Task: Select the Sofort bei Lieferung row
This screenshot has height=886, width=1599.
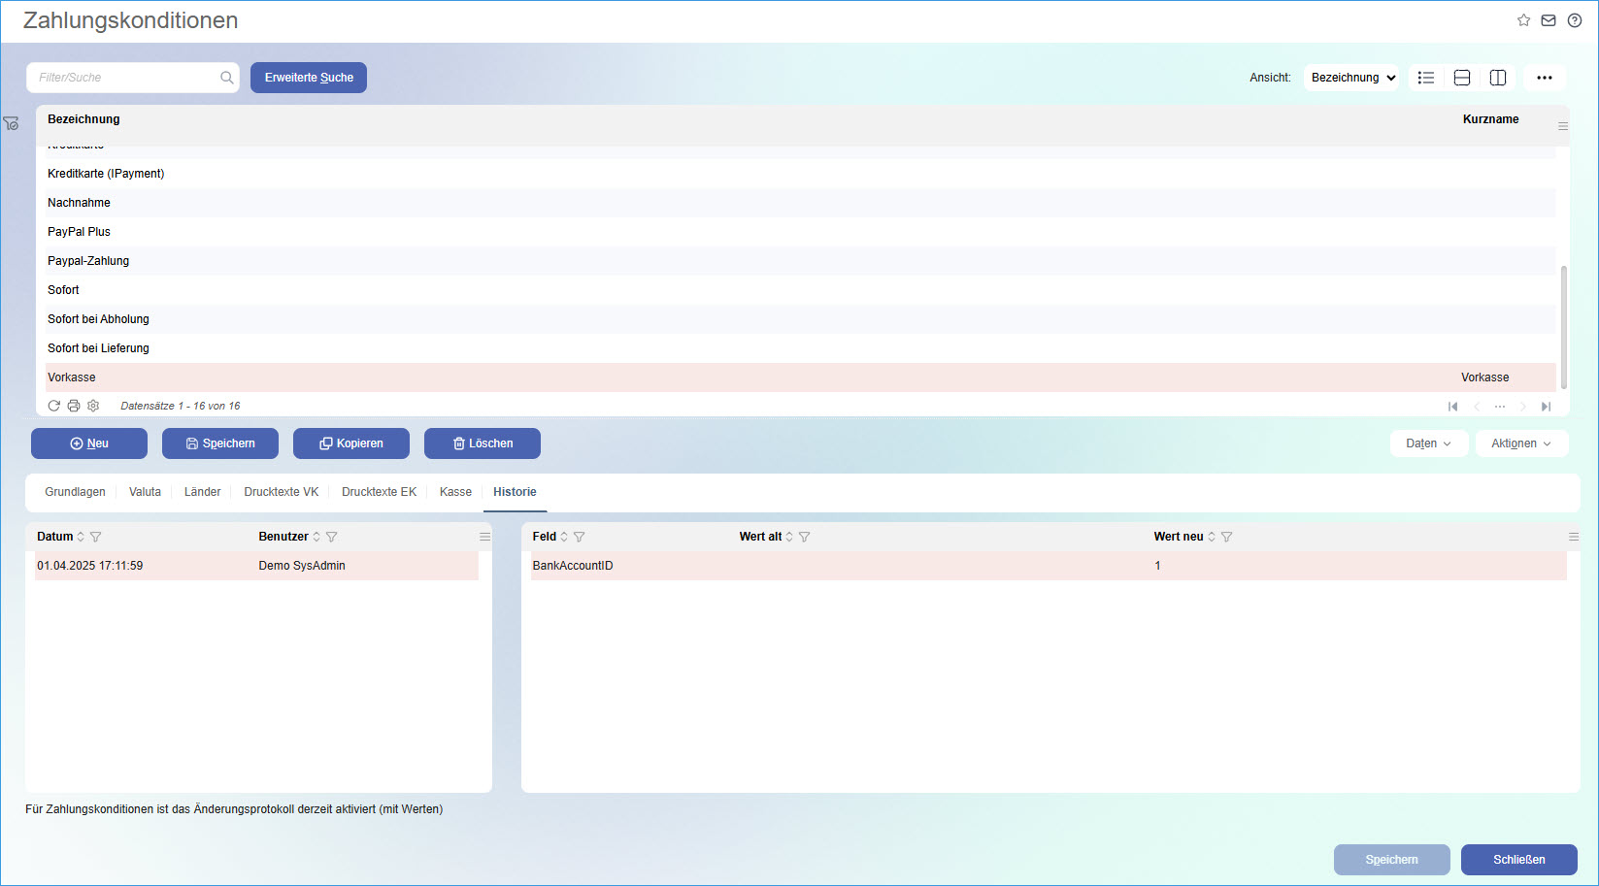Action: (x=800, y=348)
